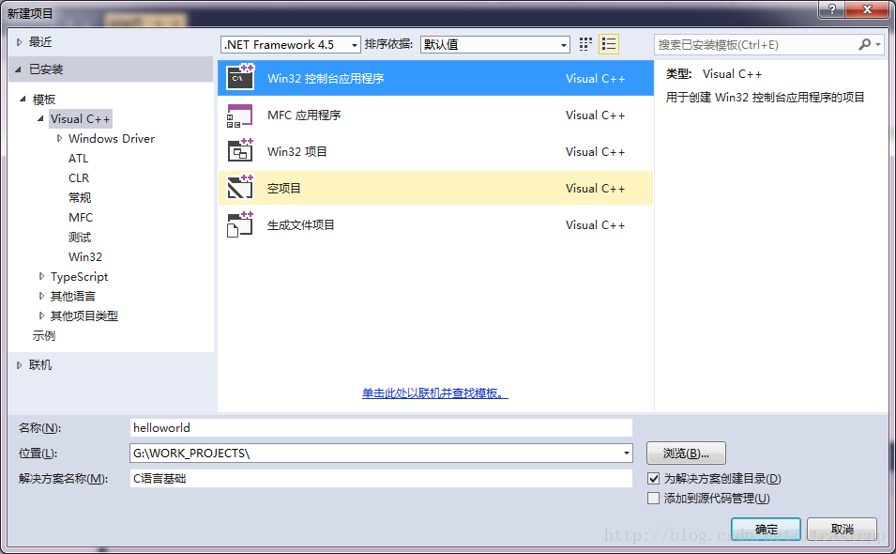The image size is (896, 554).
Task: Collapse the 已安装 section
Action: click(18, 69)
